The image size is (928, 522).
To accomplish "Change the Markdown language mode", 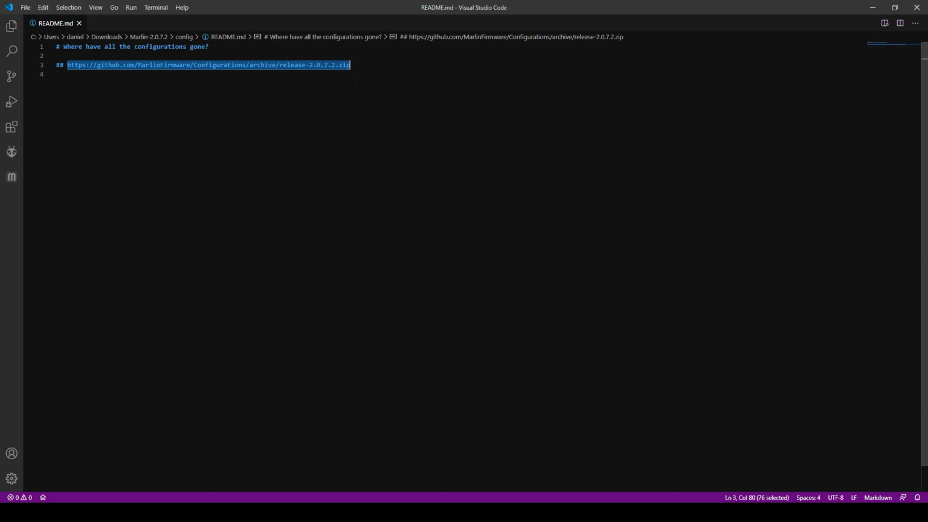I will tap(877, 498).
